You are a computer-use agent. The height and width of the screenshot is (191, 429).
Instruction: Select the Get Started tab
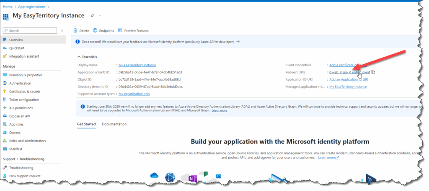pyautogui.click(x=86, y=124)
